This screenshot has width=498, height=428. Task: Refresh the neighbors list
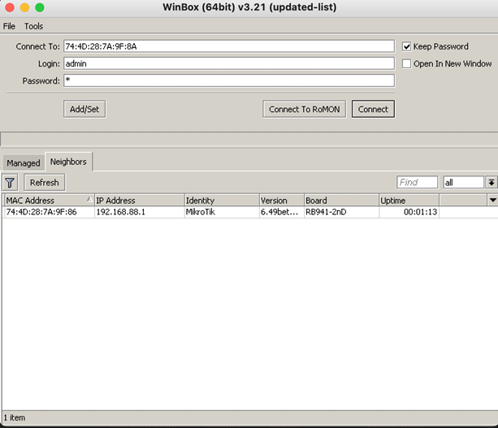(x=45, y=183)
